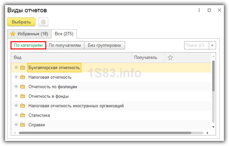Expand the Бухгалтерская отчетность group
Image resolution: width=229 pixels, height=146 pixels.
16,67
